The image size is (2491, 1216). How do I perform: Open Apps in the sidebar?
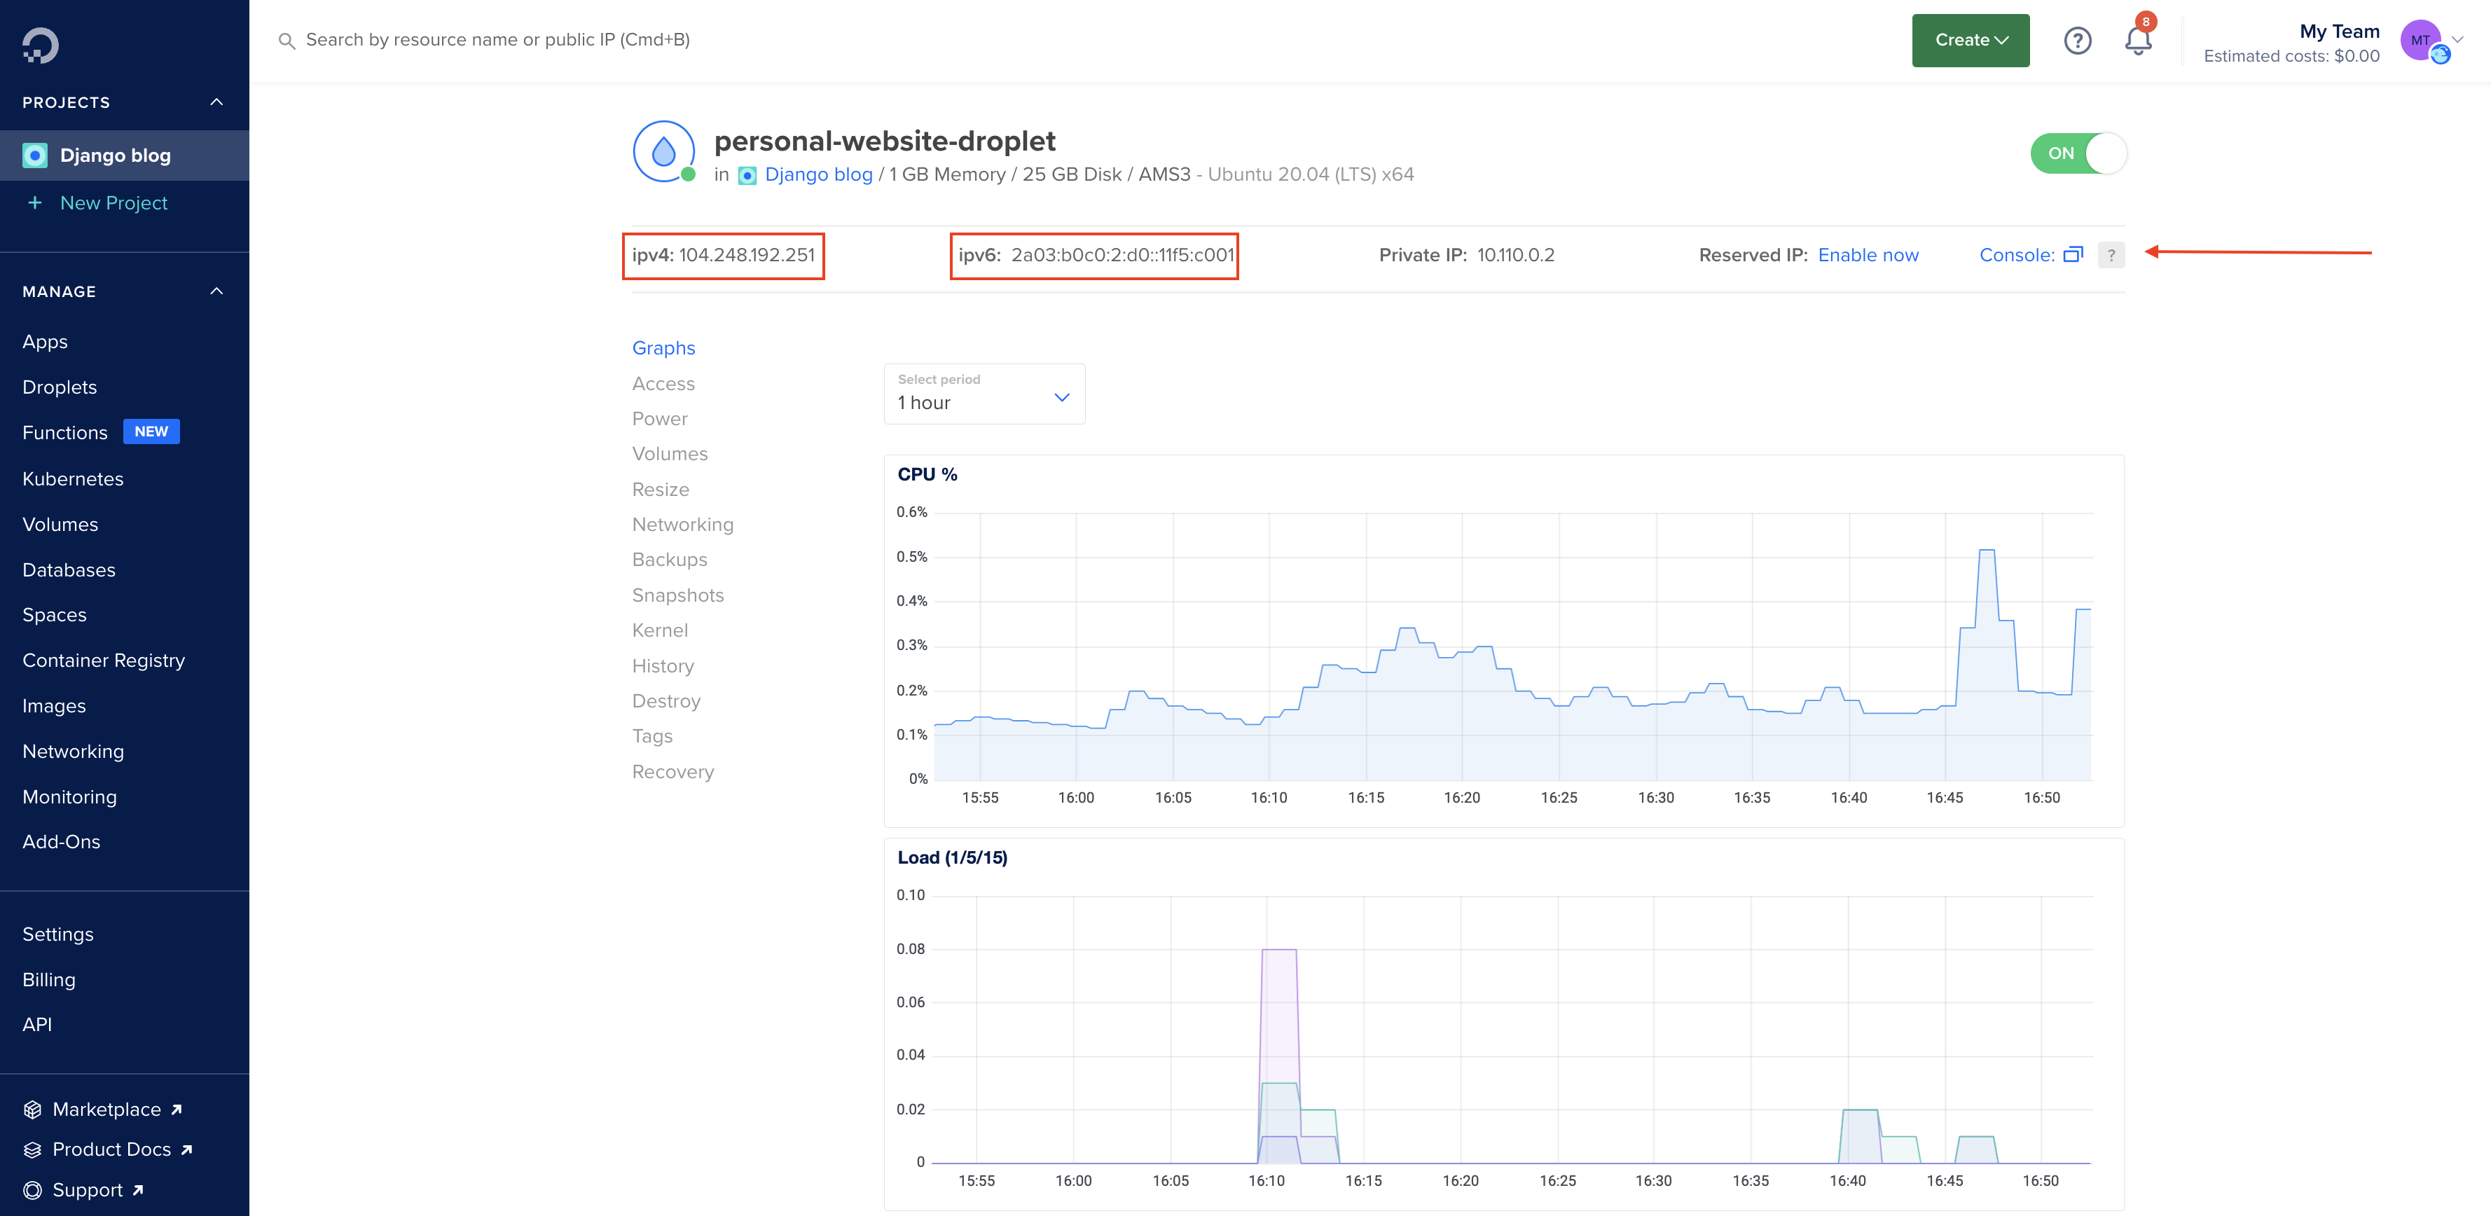click(45, 341)
